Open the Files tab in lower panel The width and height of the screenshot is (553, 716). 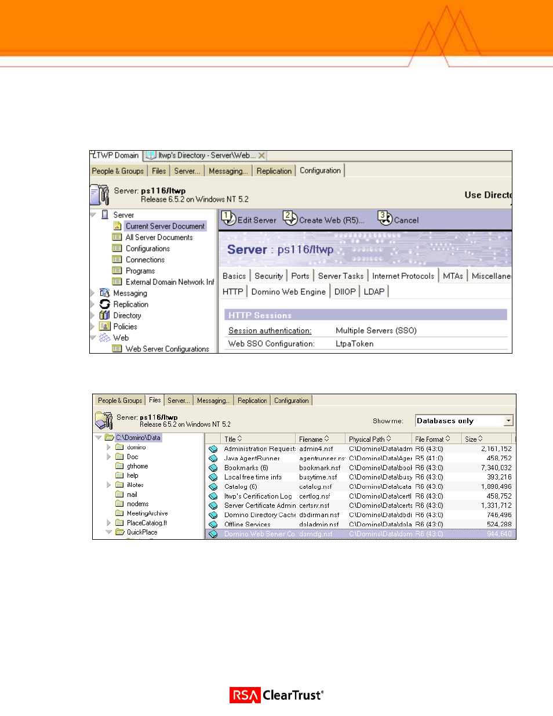[155, 400]
